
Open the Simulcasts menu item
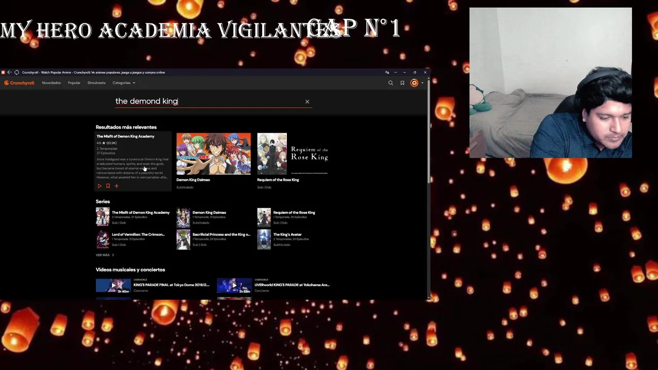click(x=96, y=83)
